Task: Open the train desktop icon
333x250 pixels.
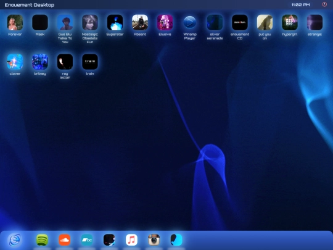Action: [90, 62]
